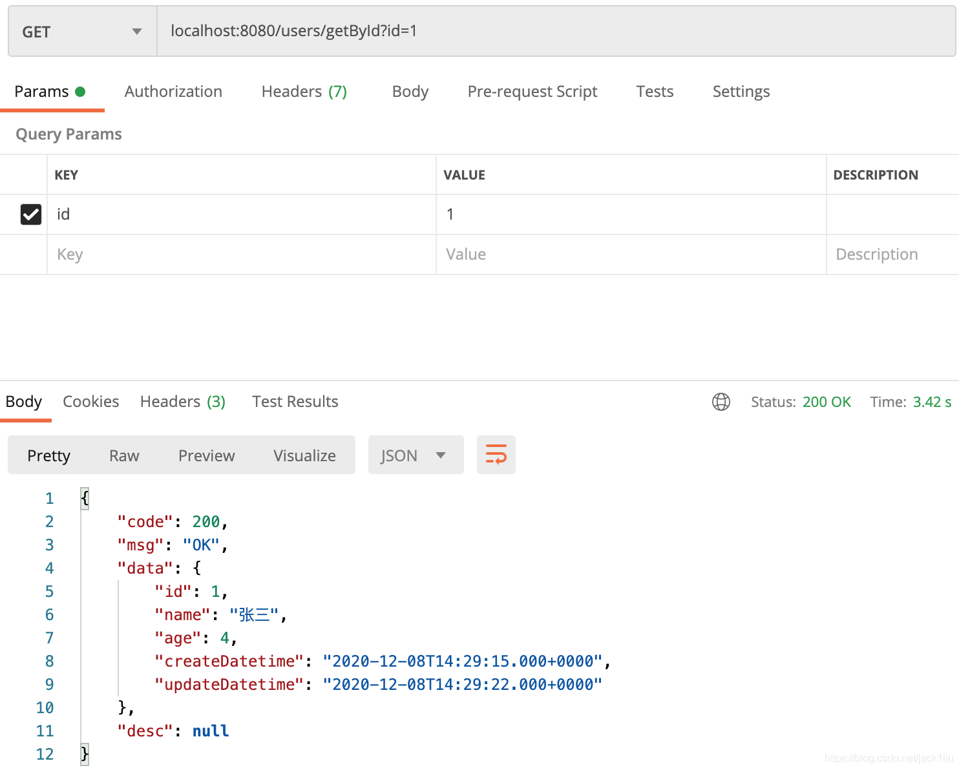Open the Settings tab
The height and width of the screenshot is (770, 959).
click(741, 92)
